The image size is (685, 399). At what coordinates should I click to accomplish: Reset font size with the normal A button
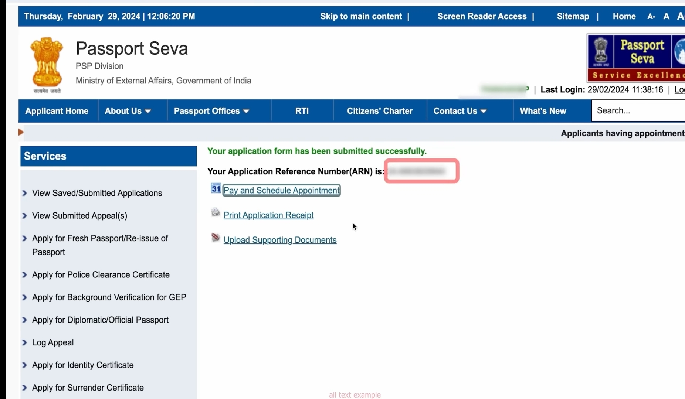coord(667,16)
